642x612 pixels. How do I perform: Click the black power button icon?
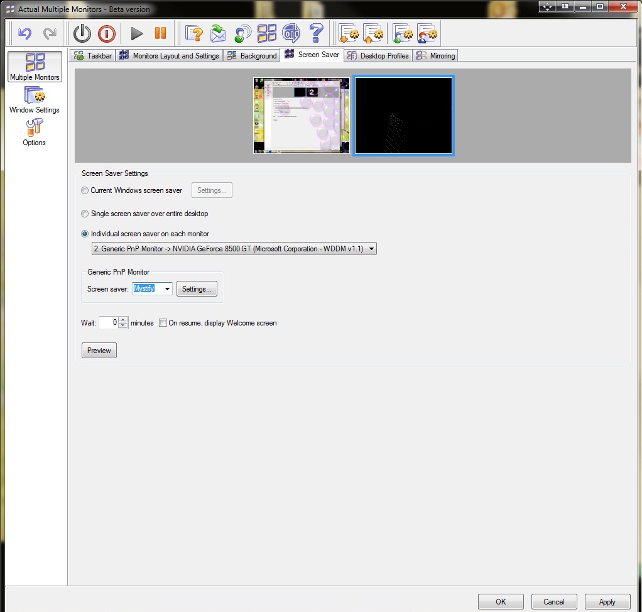82,33
